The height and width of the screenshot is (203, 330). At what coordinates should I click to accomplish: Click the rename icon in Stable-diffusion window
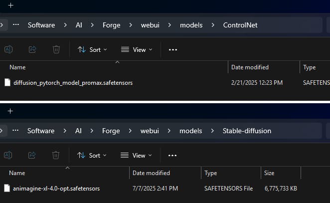(8, 155)
